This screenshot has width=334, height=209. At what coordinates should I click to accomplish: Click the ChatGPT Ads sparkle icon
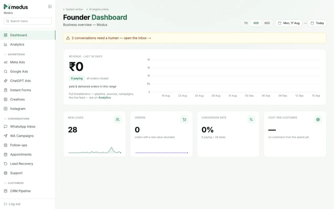(x=6, y=81)
